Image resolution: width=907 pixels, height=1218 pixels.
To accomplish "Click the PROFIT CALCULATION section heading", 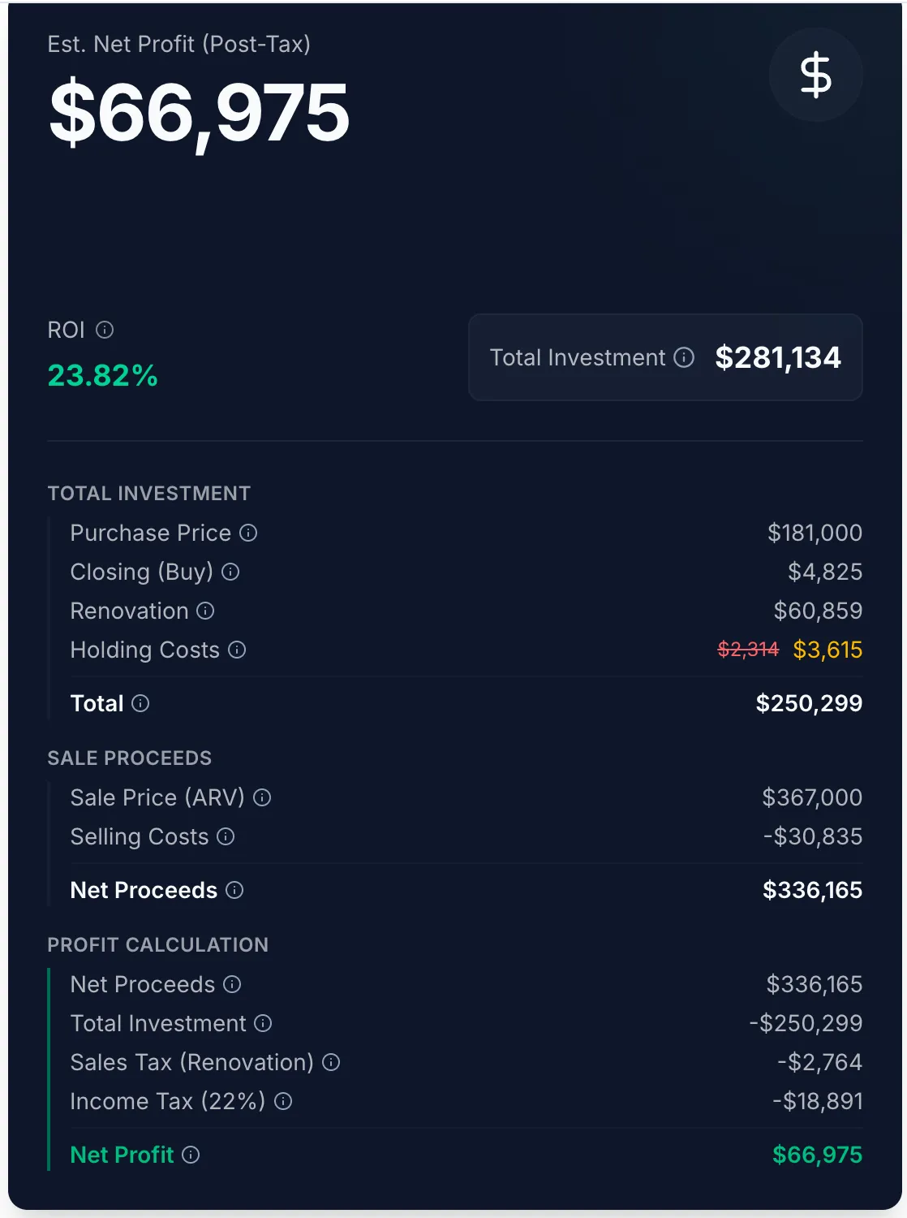I will click(x=158, y=945).
